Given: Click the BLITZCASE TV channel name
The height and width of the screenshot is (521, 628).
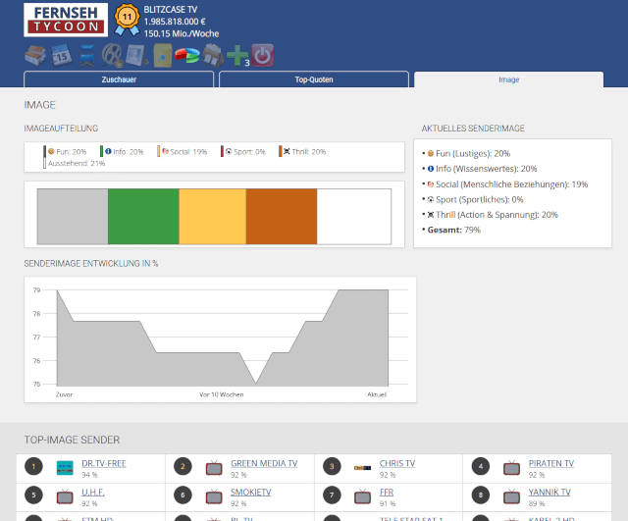Looking at the screenshot, I should (170, 10).
